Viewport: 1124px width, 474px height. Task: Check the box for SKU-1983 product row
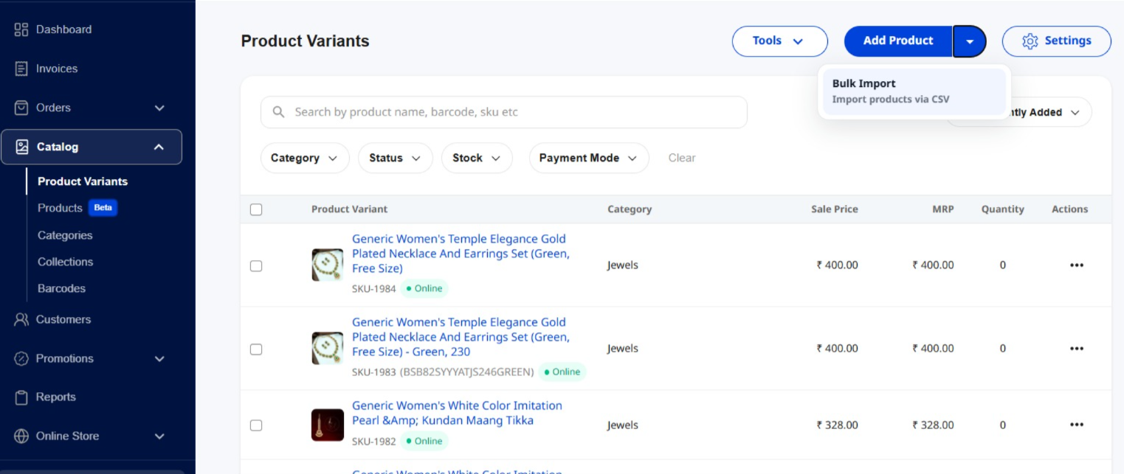point(256,349)
